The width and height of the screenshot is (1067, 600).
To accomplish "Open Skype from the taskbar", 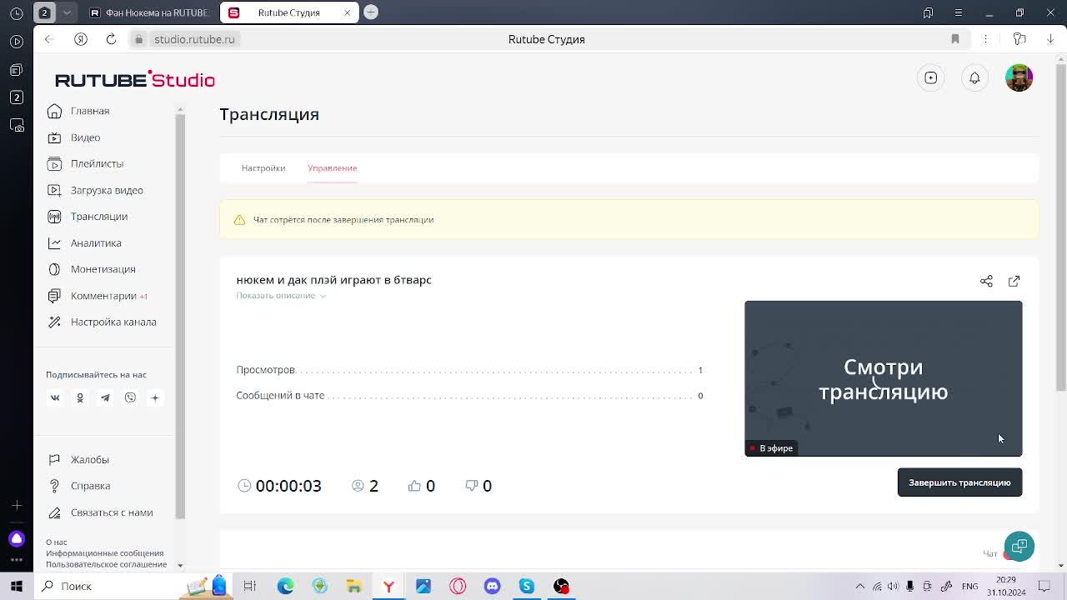I will 526,586.
